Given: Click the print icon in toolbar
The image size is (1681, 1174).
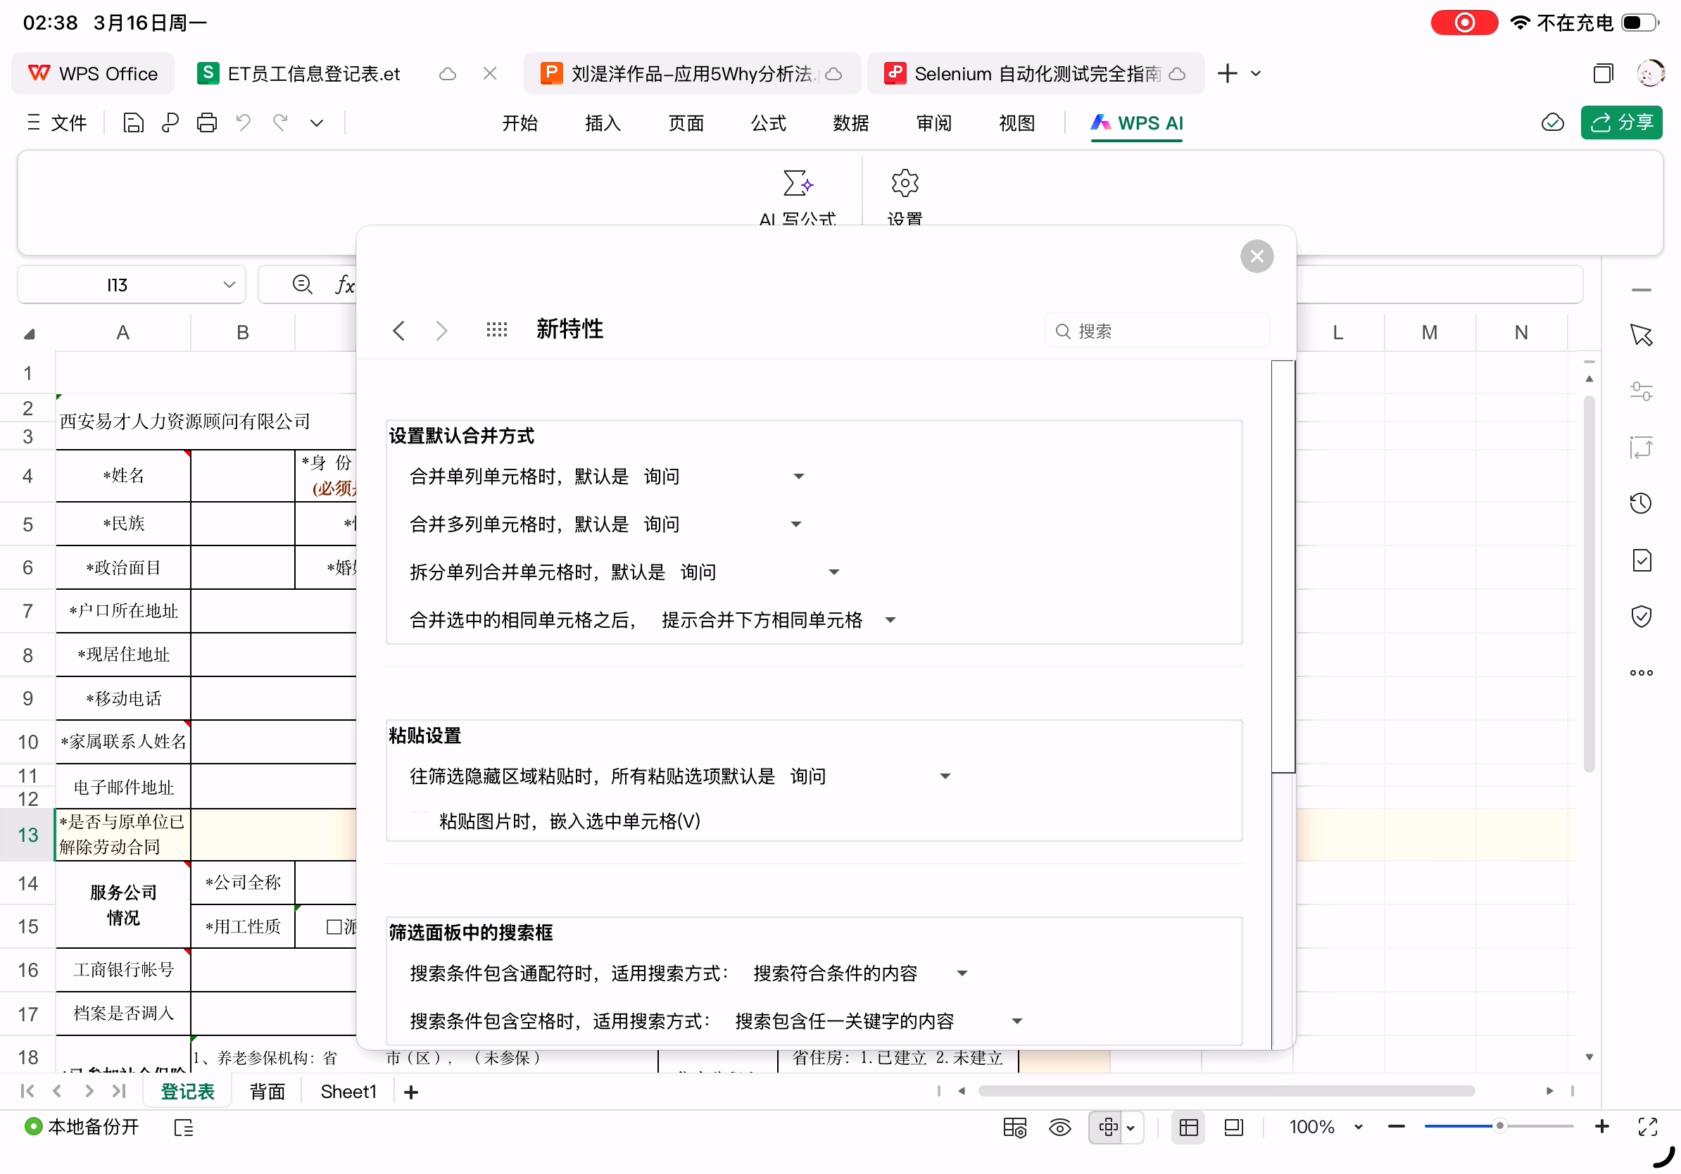Looking at the screenshot, I should (x=206, y=123).
